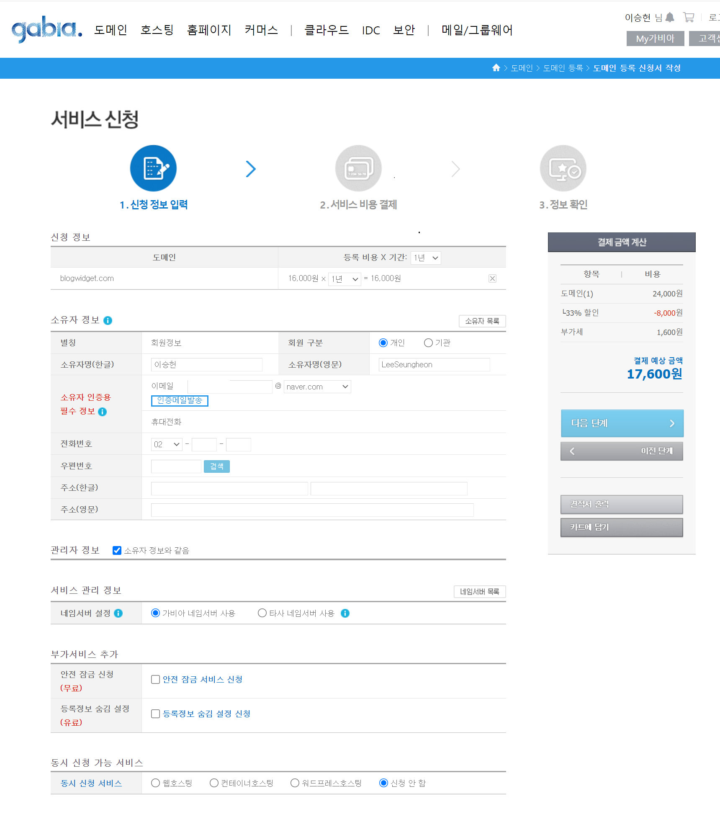Image resolution: width=720 pixels, height=817 pixels.
Task: Open the 02 area code dropdown
Action: click(167, 444)
